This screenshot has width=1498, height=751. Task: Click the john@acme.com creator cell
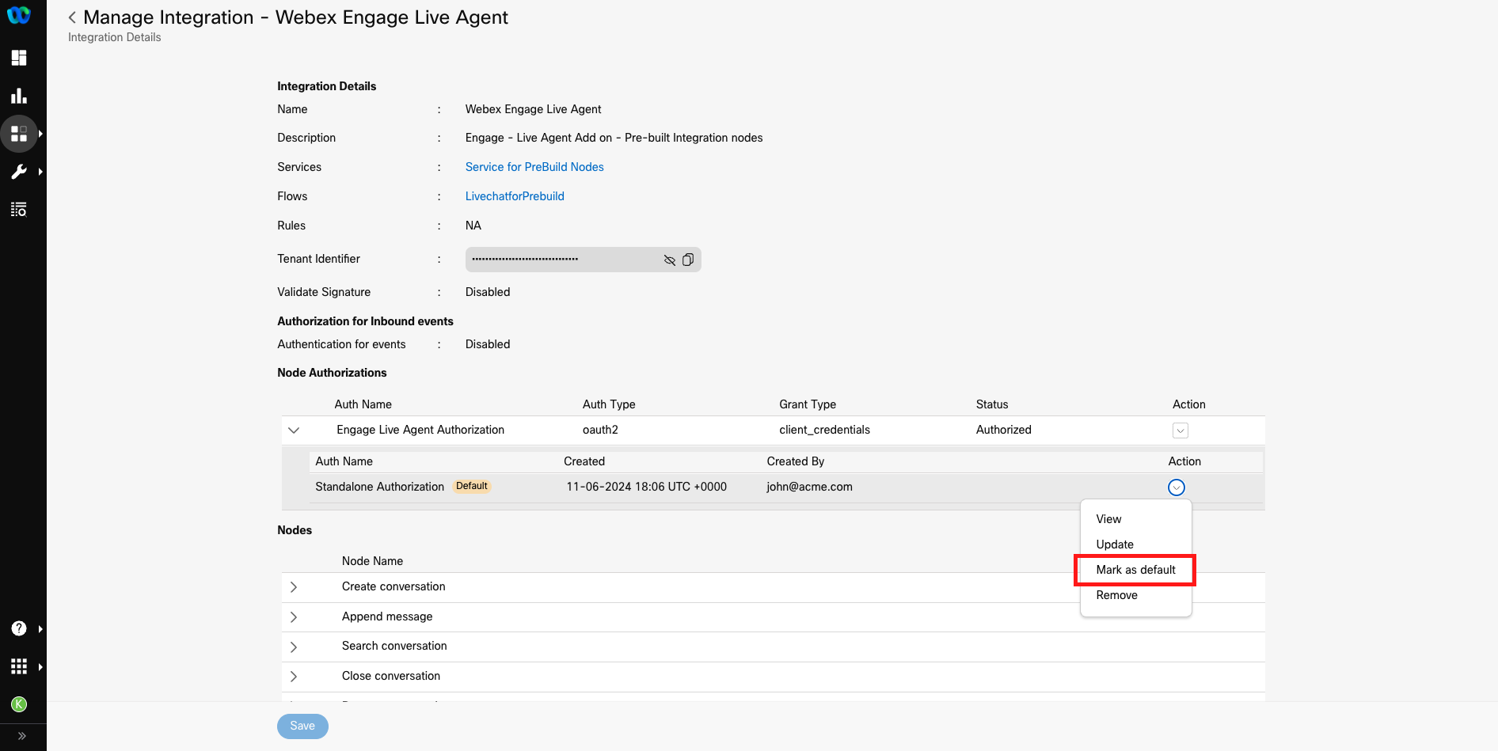809,487
